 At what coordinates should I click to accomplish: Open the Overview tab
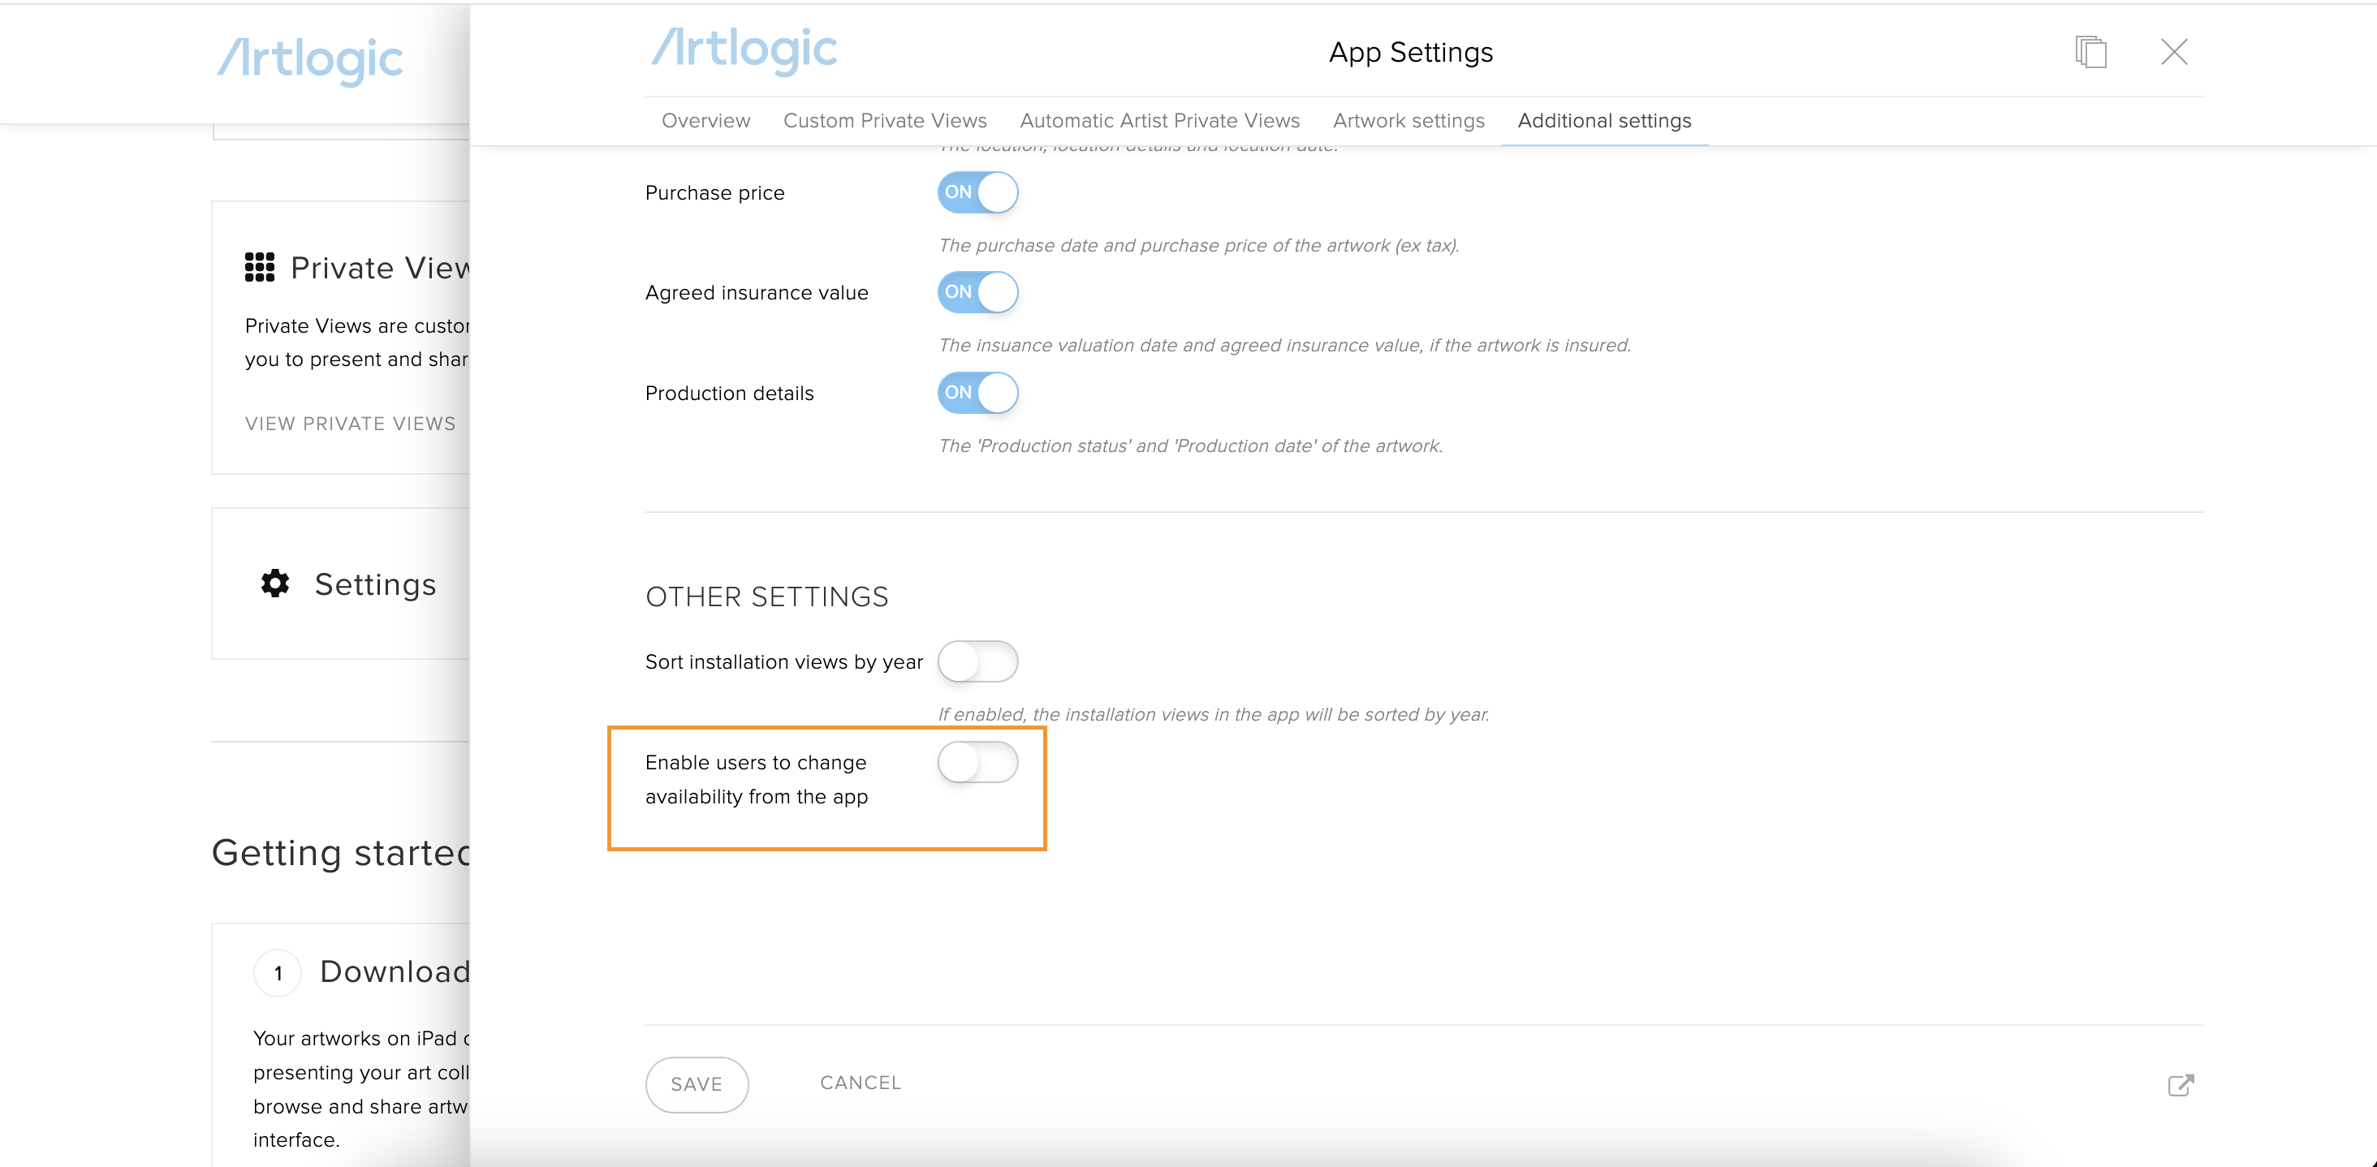click(706, 121)
